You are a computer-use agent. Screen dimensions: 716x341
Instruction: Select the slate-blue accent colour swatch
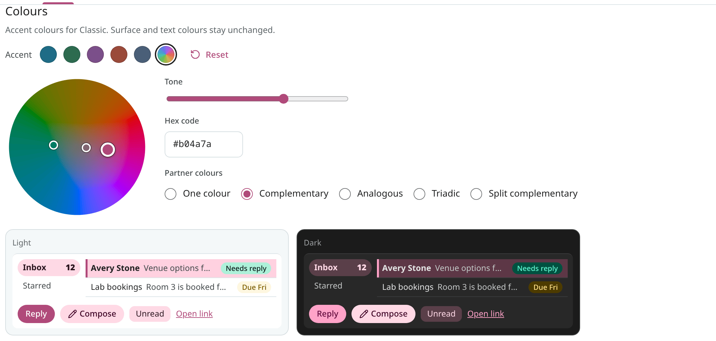(x=142, y=54)
